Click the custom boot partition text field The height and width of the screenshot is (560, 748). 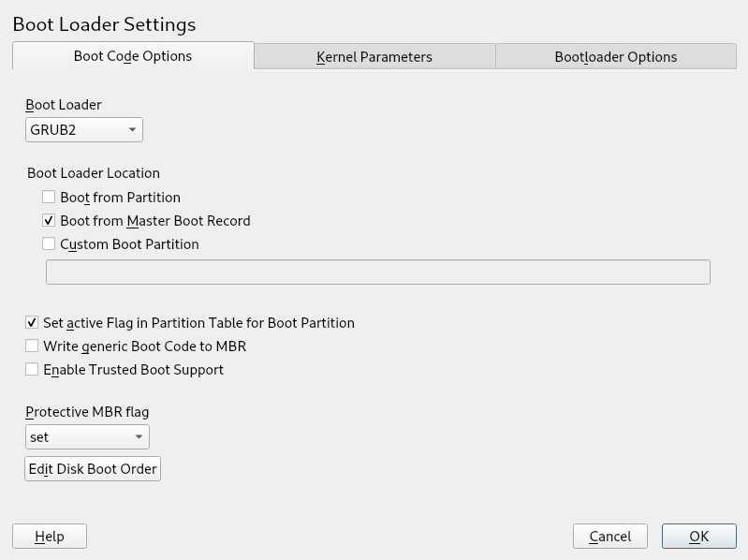point(377,272)
